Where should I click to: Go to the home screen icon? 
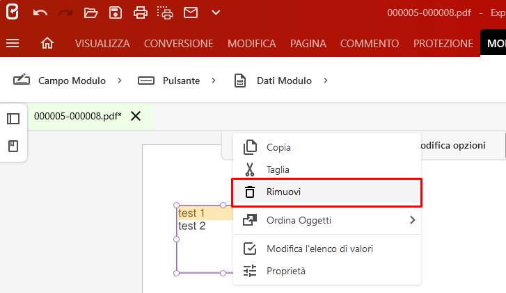[47, 43]
